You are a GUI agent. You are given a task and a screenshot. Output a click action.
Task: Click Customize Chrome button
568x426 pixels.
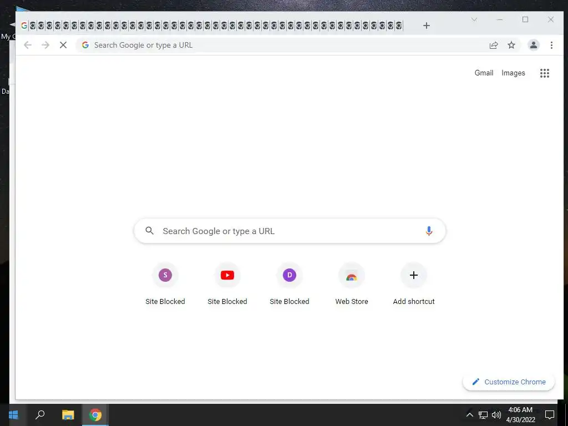509,382
